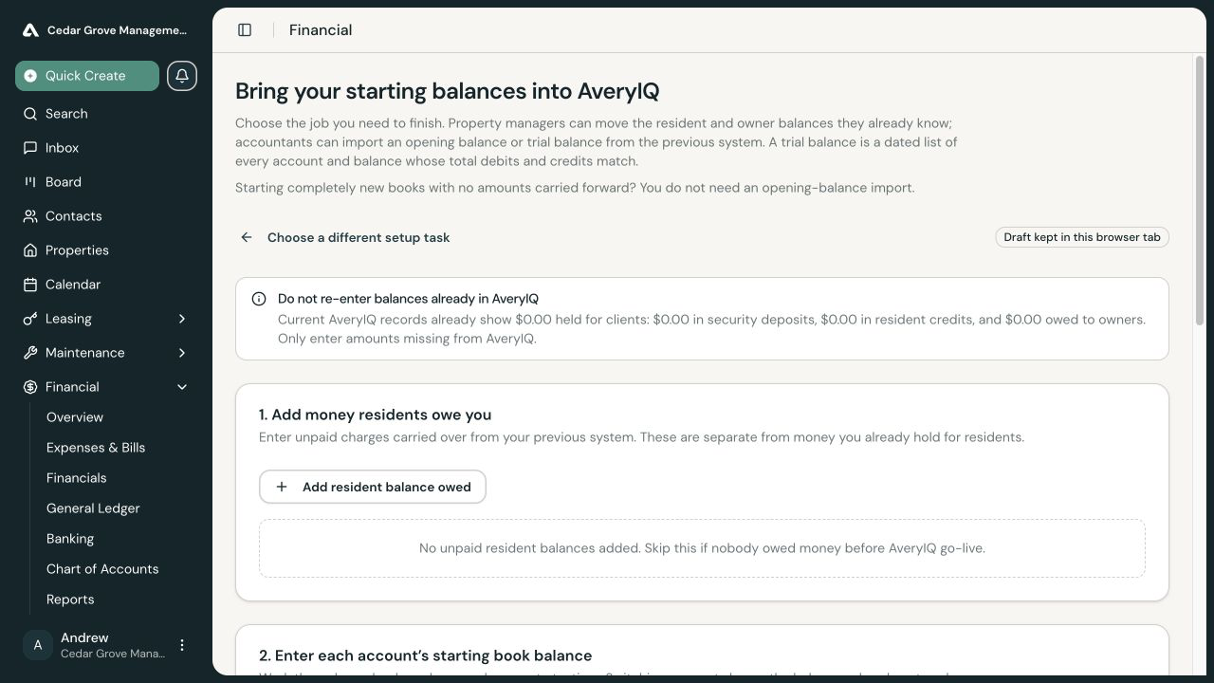The height and width of the screenshot is (683, 1214).
Task: Click the Andrew avatar circle
Action: coord(38,645)
